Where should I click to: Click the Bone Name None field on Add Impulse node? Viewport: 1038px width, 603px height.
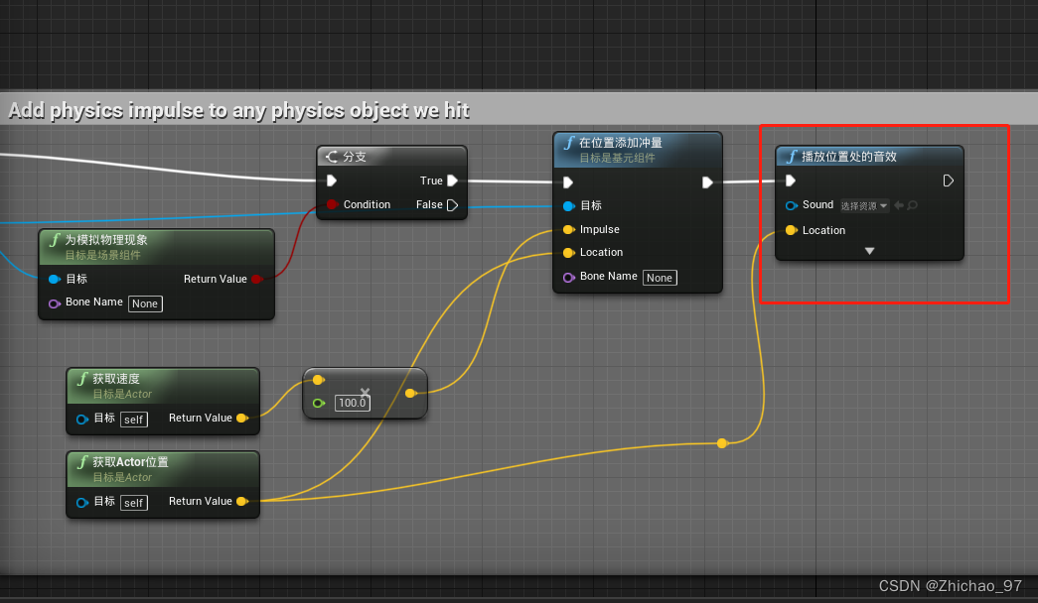coord(660,278)
